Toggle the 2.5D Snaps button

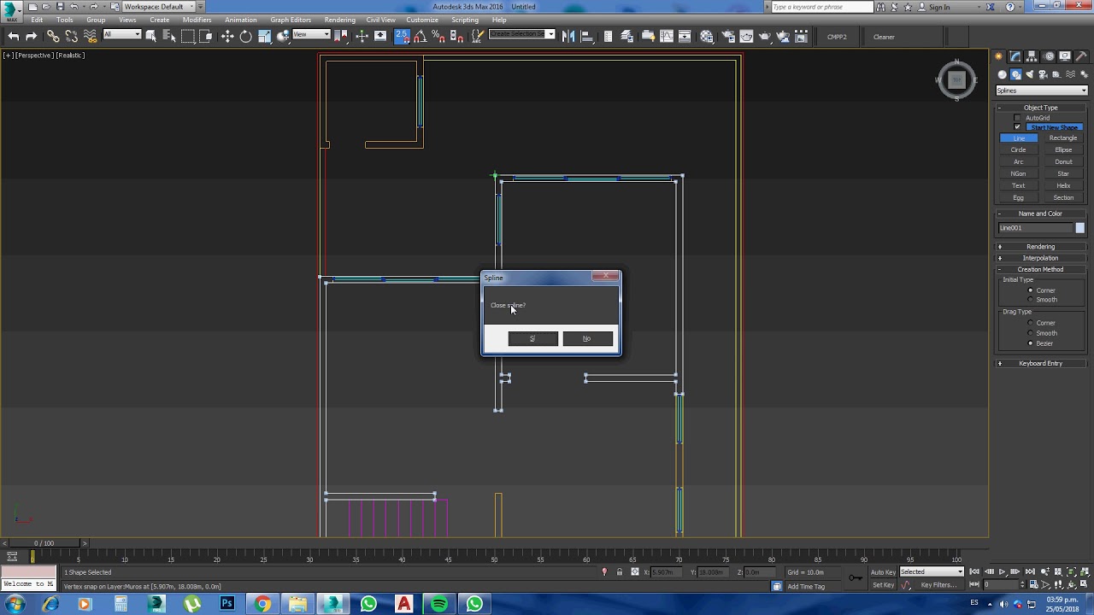pyautogui.click(x=402, y=36)
